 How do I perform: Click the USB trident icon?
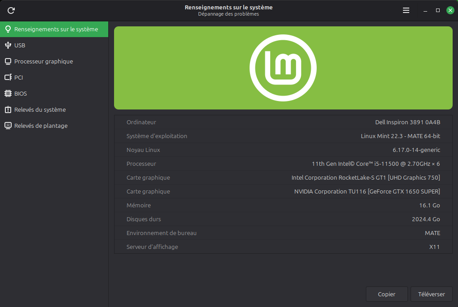(8, 45)
